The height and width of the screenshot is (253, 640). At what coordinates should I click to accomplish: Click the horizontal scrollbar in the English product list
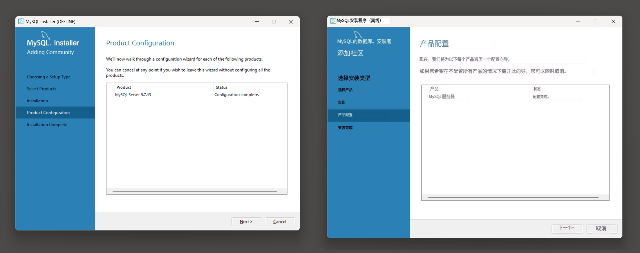tap(195, 191)
